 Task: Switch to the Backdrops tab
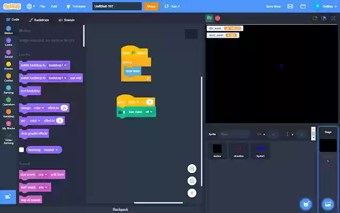(x=39, y=20)
